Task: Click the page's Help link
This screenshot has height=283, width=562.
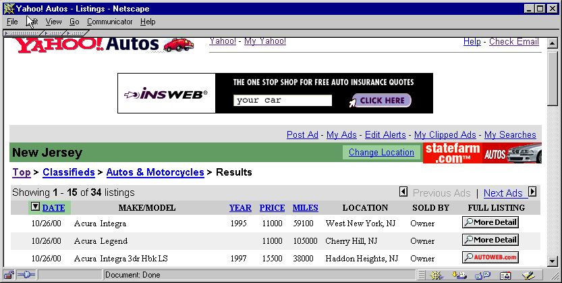Action: [472, 42]
